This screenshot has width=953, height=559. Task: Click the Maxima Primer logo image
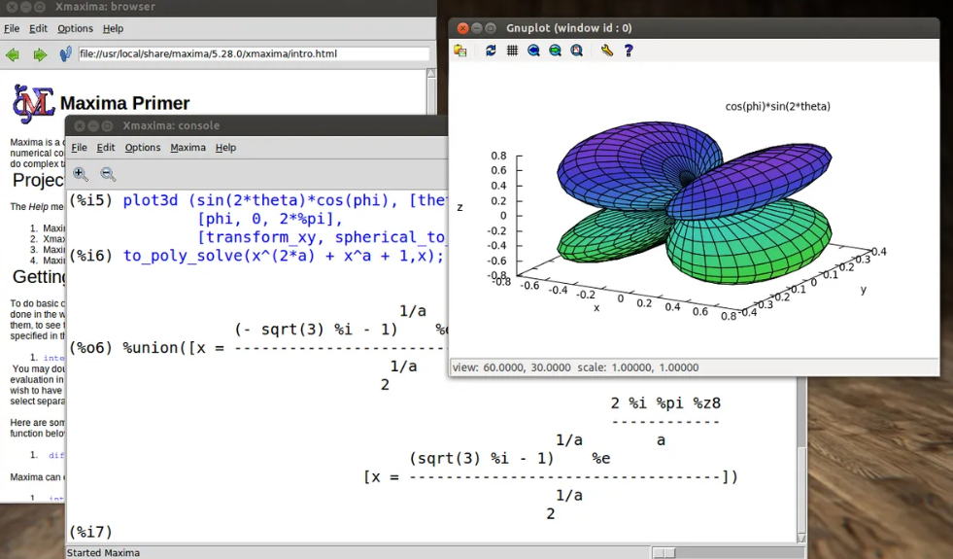pos(33,103)
